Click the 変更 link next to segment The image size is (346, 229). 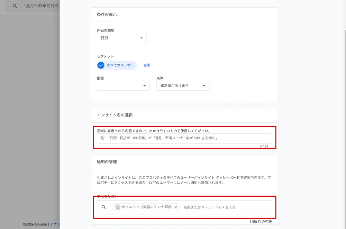tap(147, 65)
